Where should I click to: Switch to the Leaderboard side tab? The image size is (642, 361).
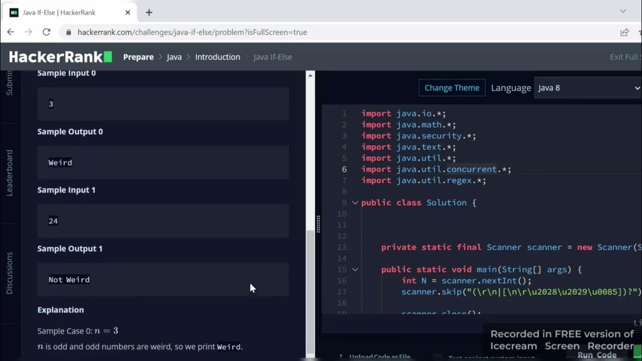pyautogui.click(x=10, y=172)
